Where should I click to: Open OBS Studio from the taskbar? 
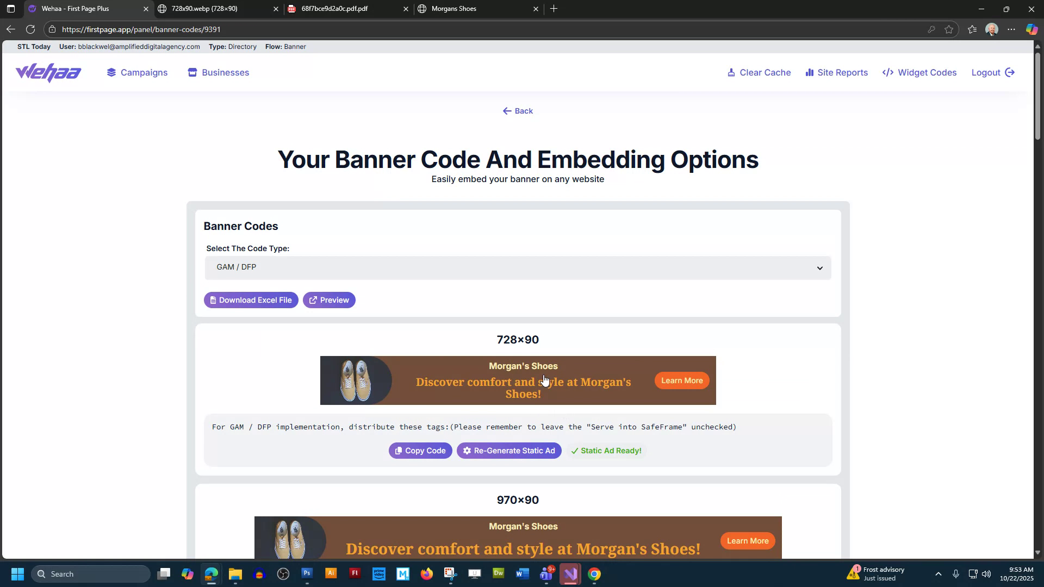pyautogui.click(x=283, y=573)
